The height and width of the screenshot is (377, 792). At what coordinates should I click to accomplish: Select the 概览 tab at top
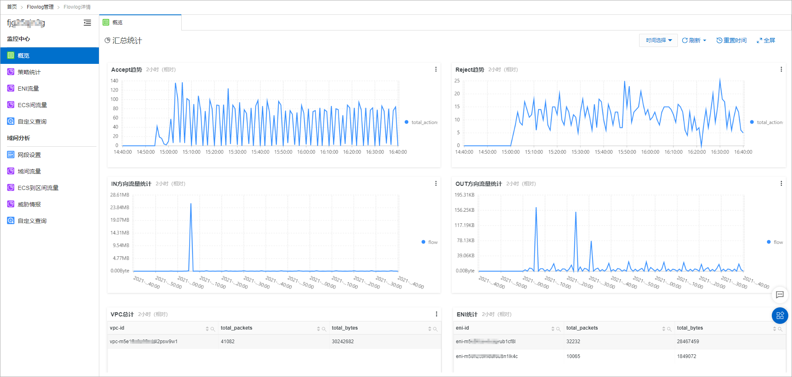tap(140, 23)
